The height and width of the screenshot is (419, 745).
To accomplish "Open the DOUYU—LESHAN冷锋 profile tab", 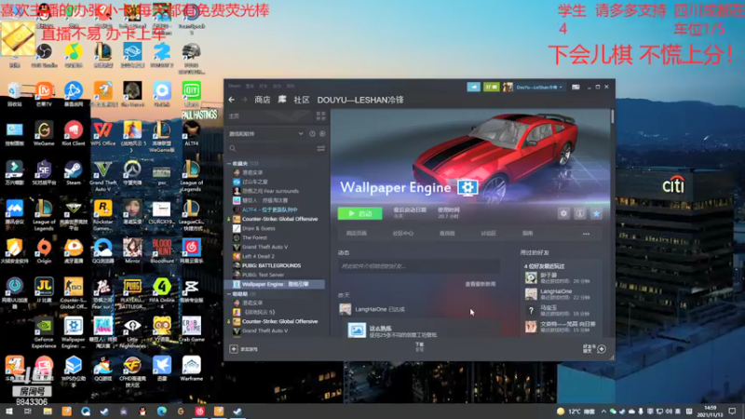I will point(360,100).
